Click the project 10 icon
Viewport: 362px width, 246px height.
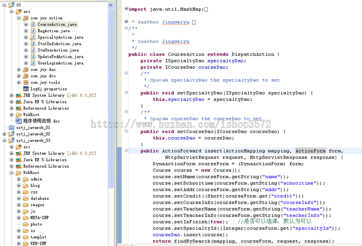(11, 5)
